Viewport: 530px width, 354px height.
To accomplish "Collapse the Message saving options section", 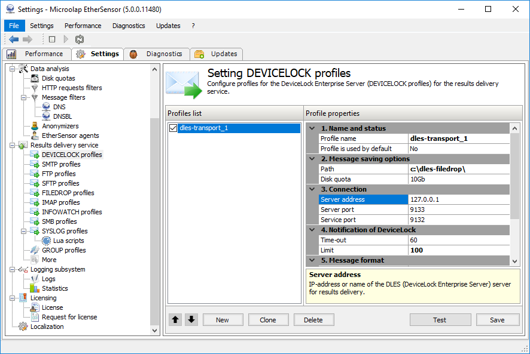I will tap(312, 159).
